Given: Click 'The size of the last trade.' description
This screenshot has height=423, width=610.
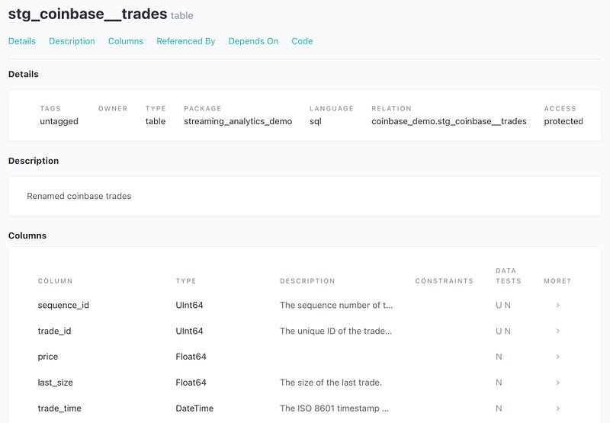Looking at the screenshot, I should click(331, 383).
